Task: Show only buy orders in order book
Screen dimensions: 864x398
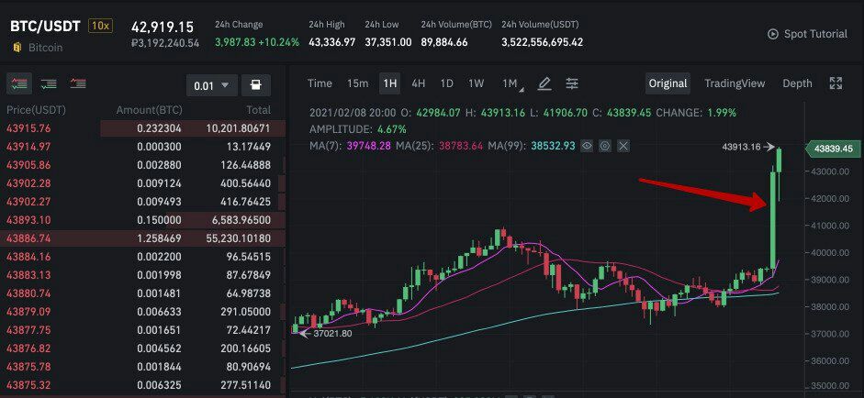Action: 49,83
